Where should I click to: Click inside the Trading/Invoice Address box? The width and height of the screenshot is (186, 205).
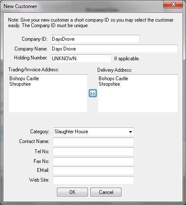[48, 93]
